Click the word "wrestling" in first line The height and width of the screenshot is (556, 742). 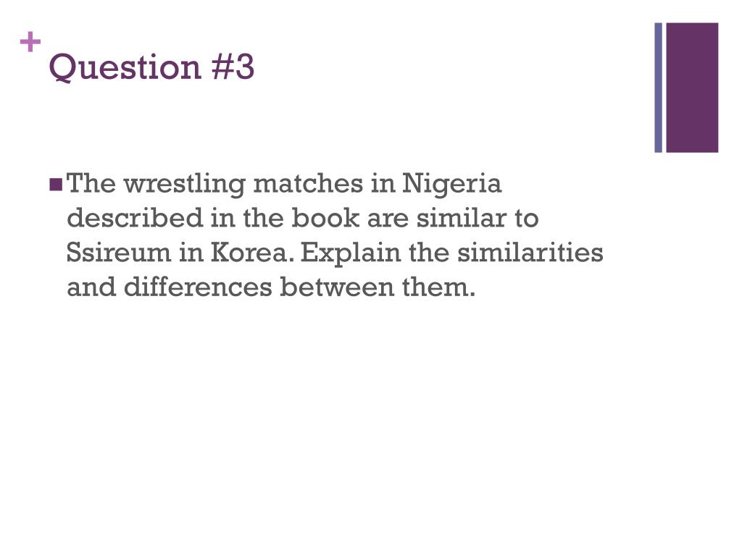[x=184, y=184]
